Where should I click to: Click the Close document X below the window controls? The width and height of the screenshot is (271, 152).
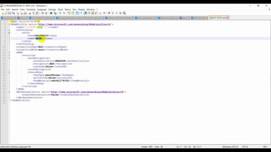click(269, 9)
